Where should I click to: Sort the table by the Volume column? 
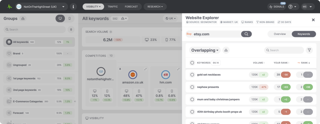click(x=259, y=63)
